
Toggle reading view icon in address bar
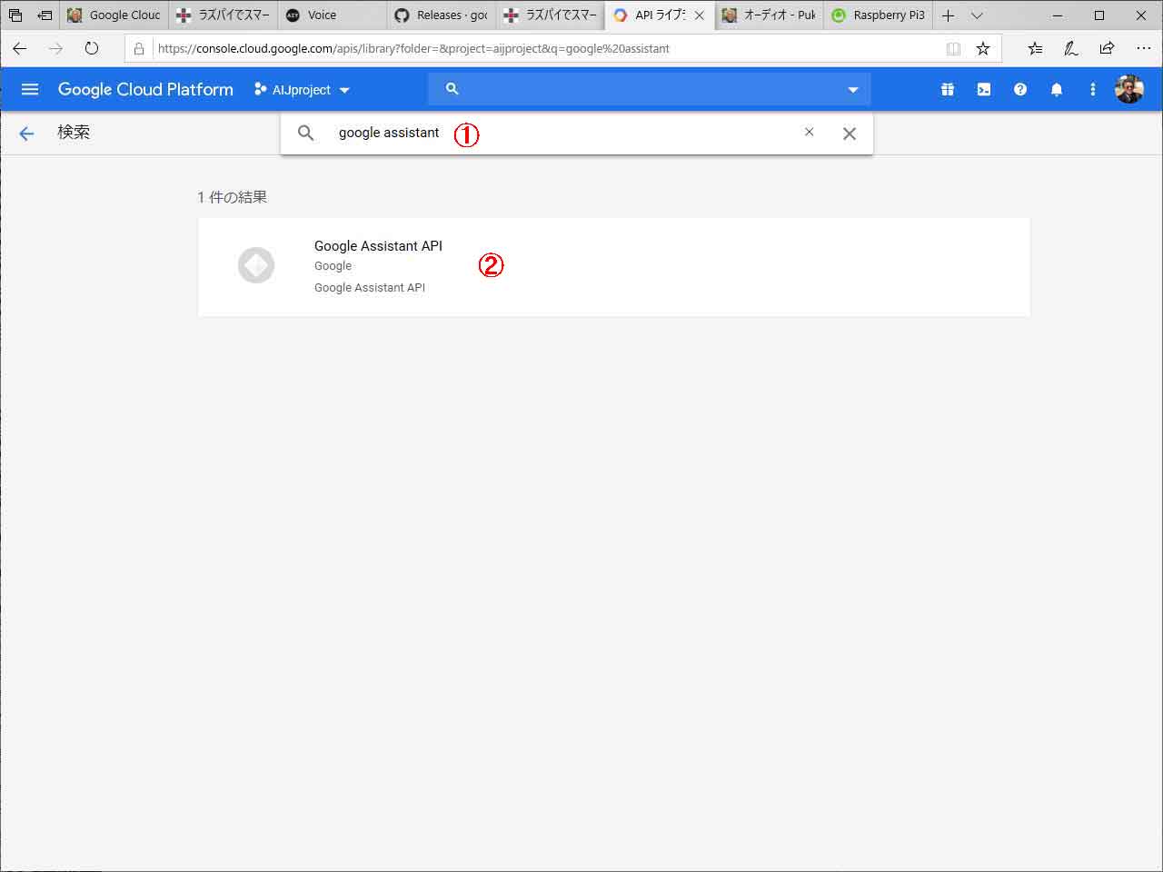point(953,49)
